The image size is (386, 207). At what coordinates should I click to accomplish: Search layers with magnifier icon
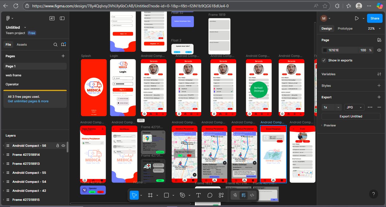tap(55, 44)
